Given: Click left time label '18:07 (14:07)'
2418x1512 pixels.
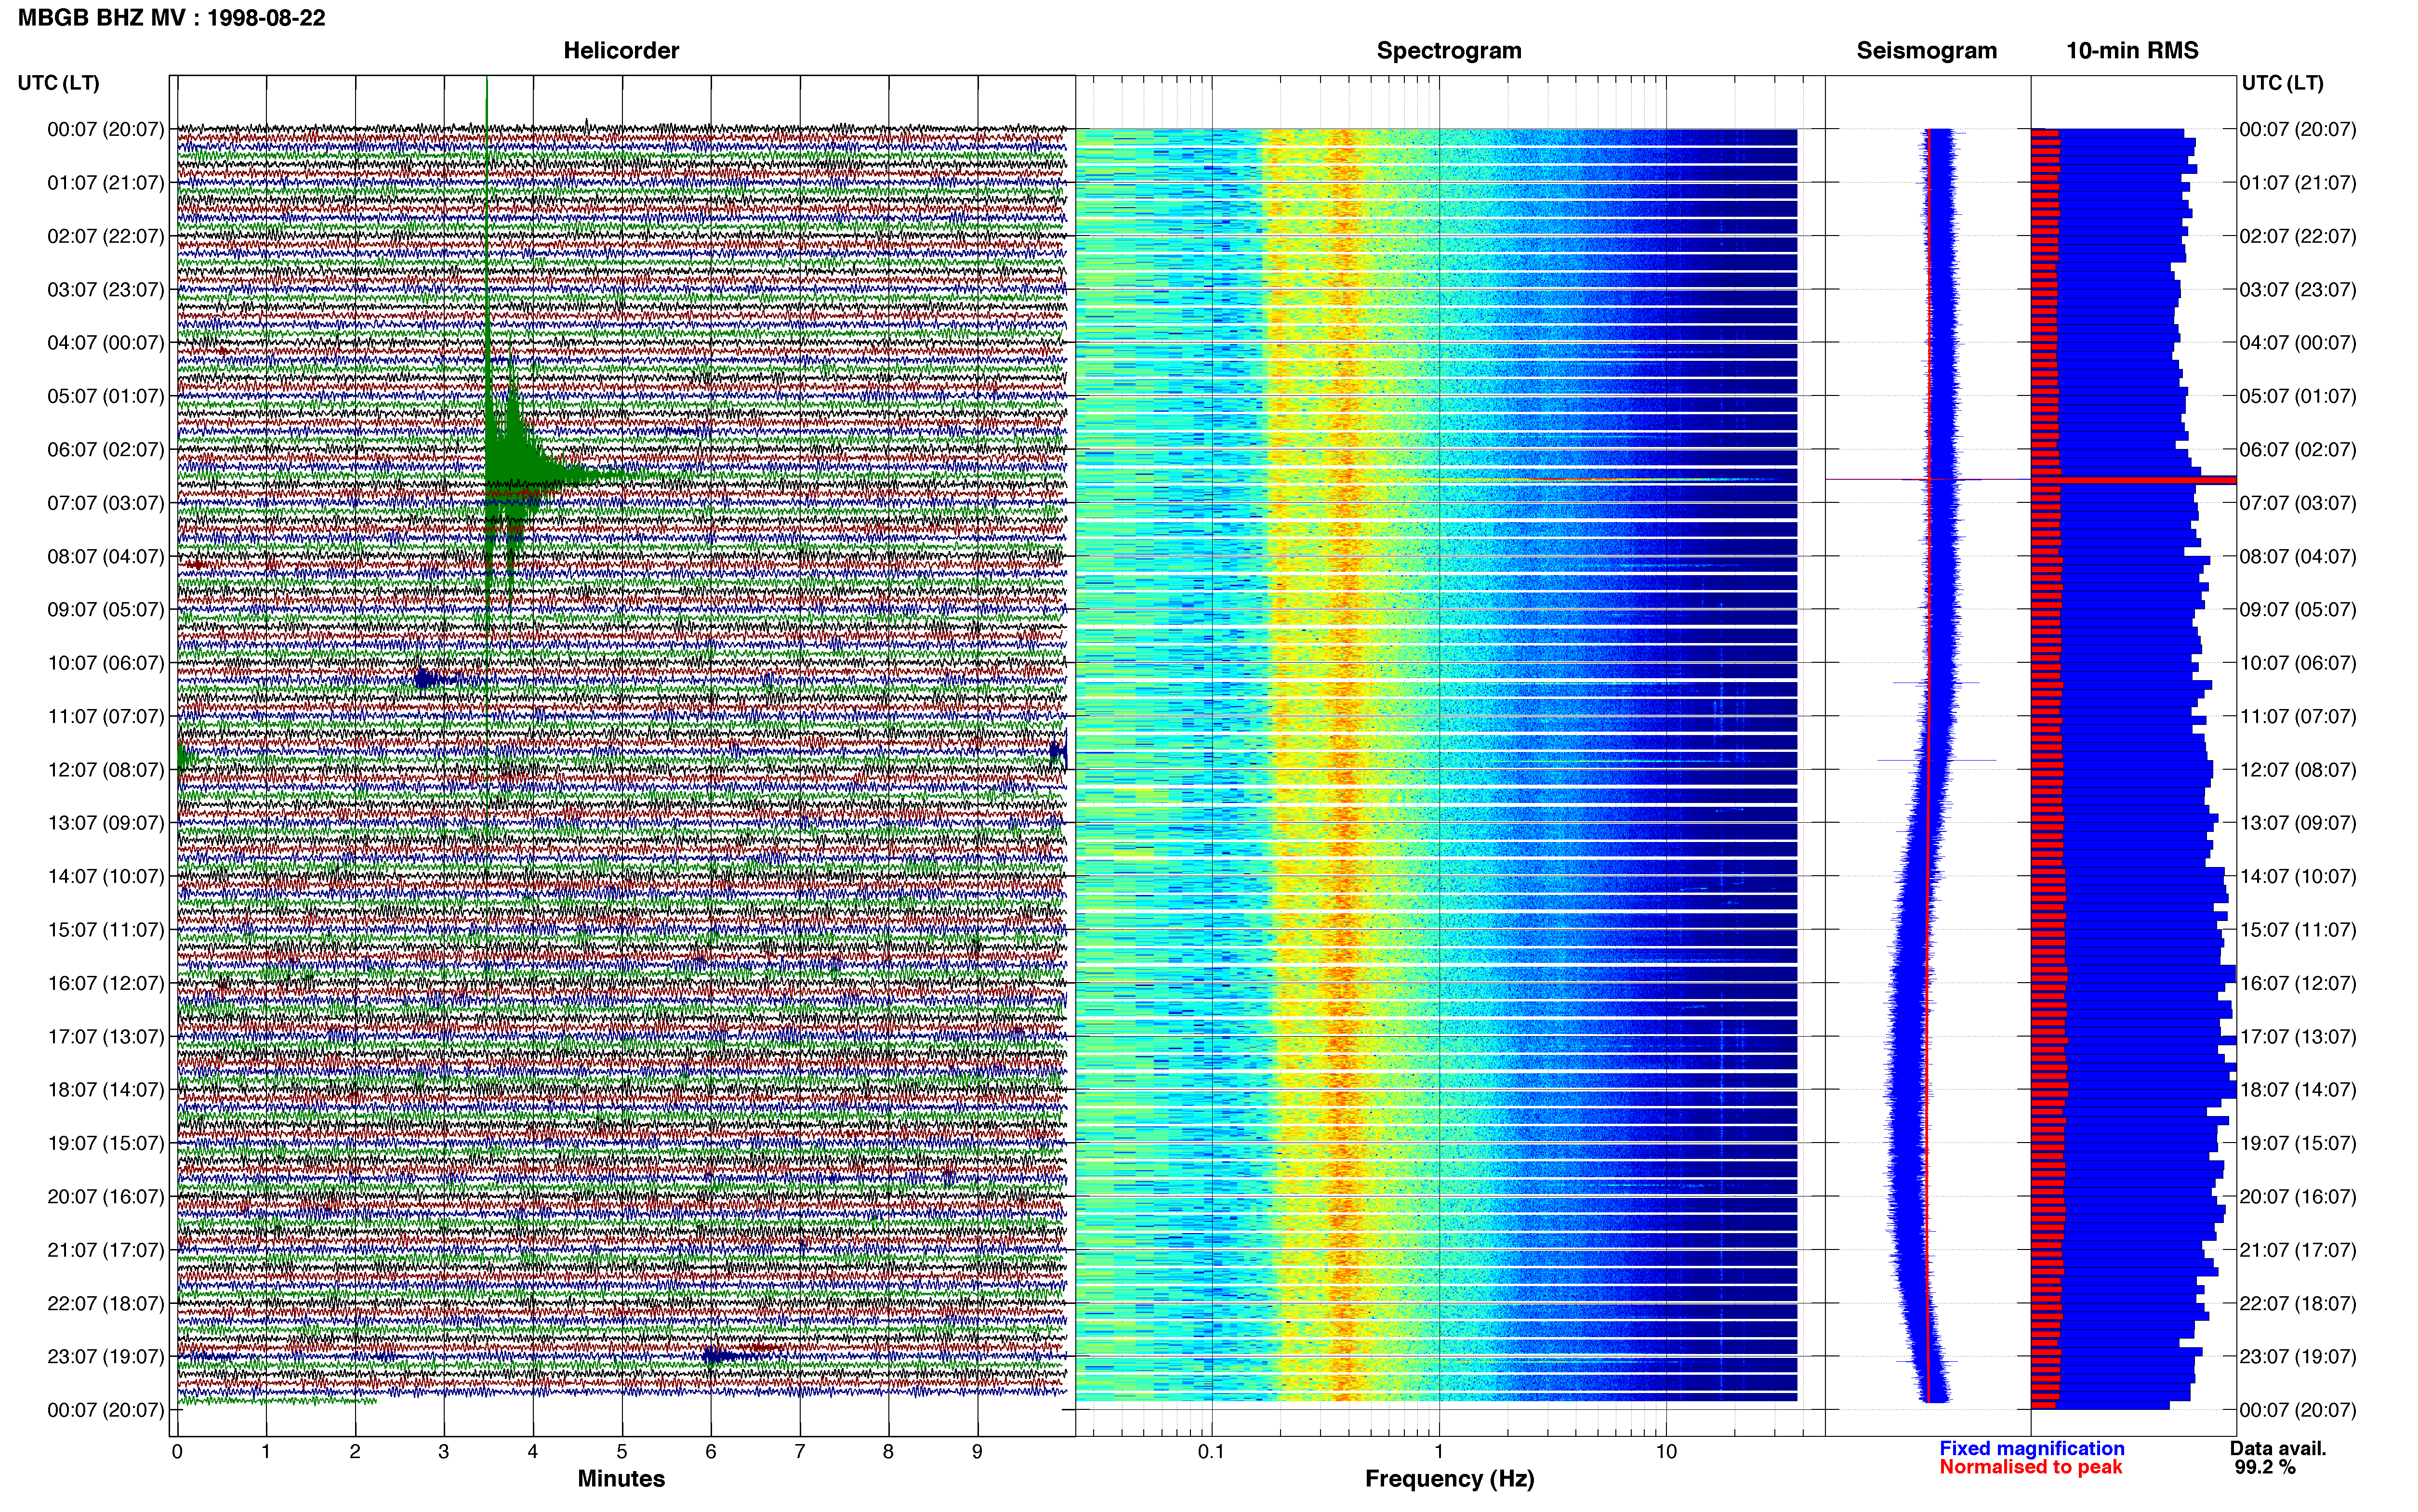Looking at the screenshot, I should point(106,1090).
